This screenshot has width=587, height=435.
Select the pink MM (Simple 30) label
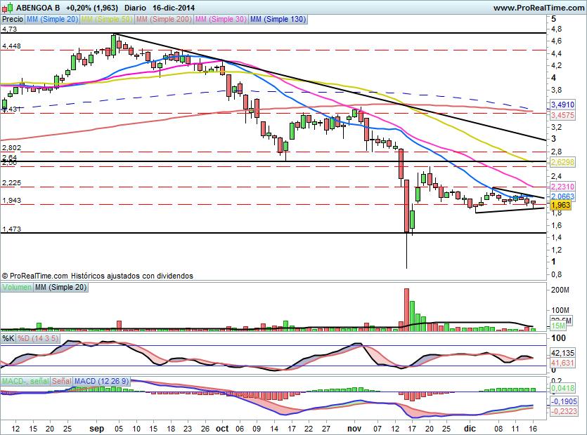221,20
